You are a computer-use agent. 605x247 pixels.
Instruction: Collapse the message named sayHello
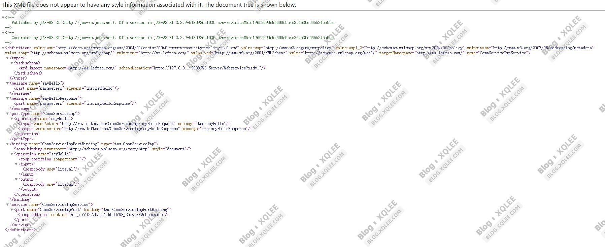click(7, 83)
